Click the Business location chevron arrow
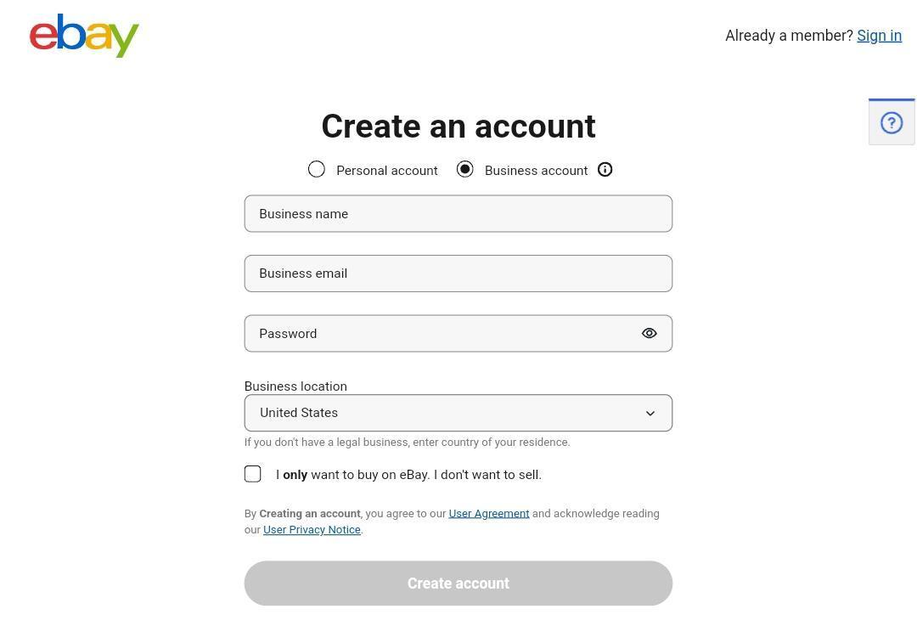The height and width of the screenshot is (626, 917). click(x=650, y=414)
